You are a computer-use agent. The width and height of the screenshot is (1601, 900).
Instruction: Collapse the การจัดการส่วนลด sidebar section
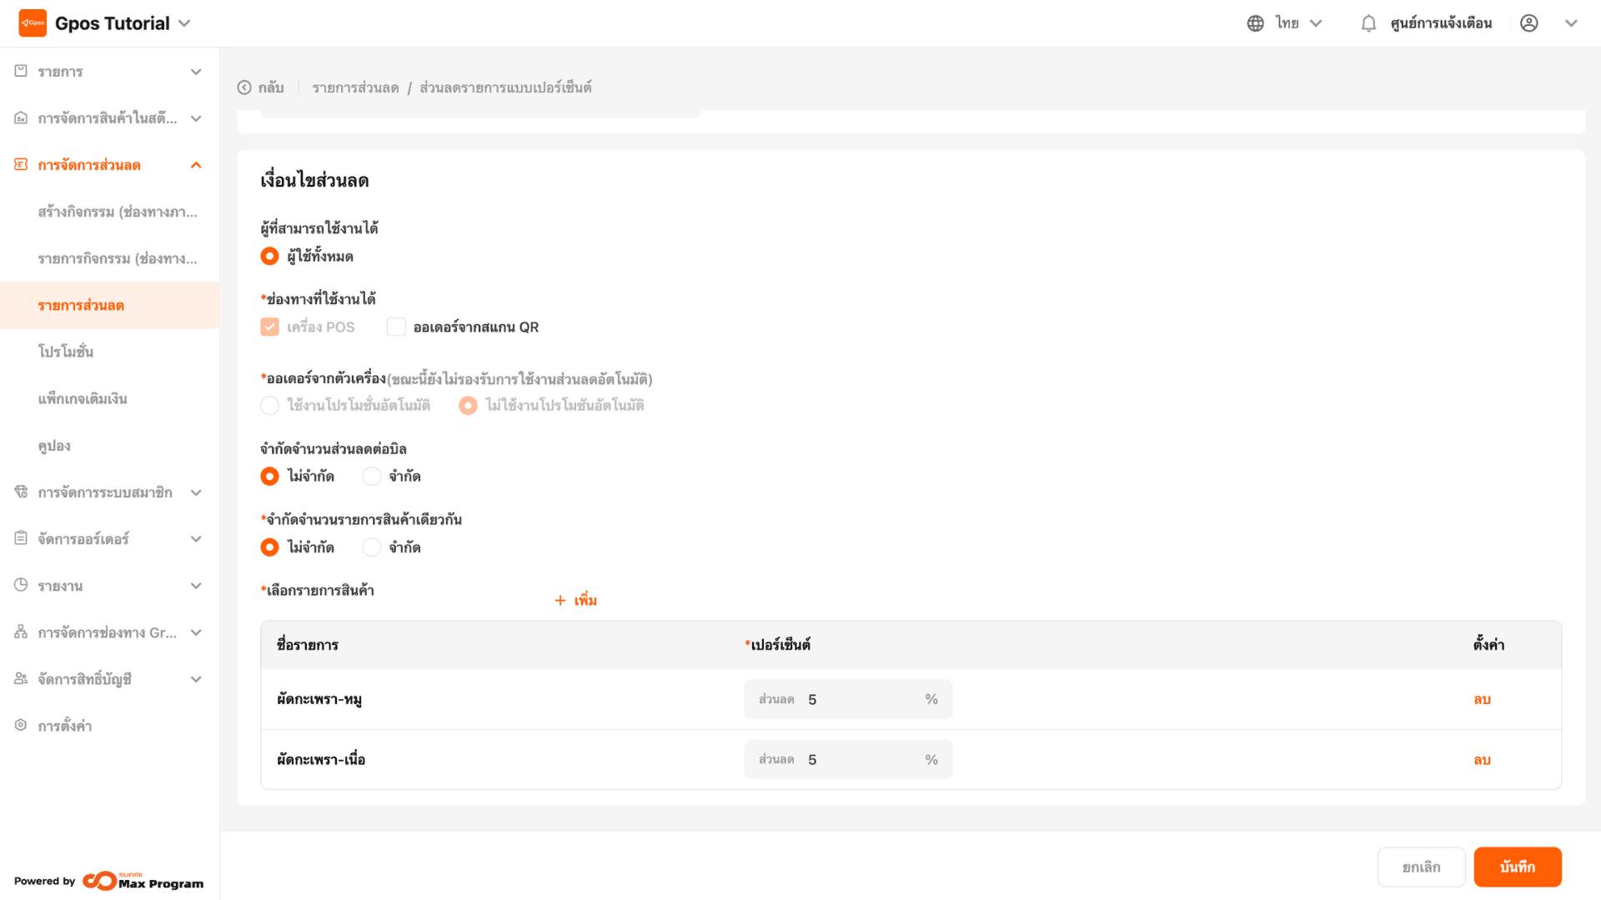[x=196, y=165]
